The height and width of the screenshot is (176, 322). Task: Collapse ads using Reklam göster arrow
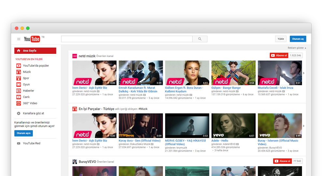point(305,48)
